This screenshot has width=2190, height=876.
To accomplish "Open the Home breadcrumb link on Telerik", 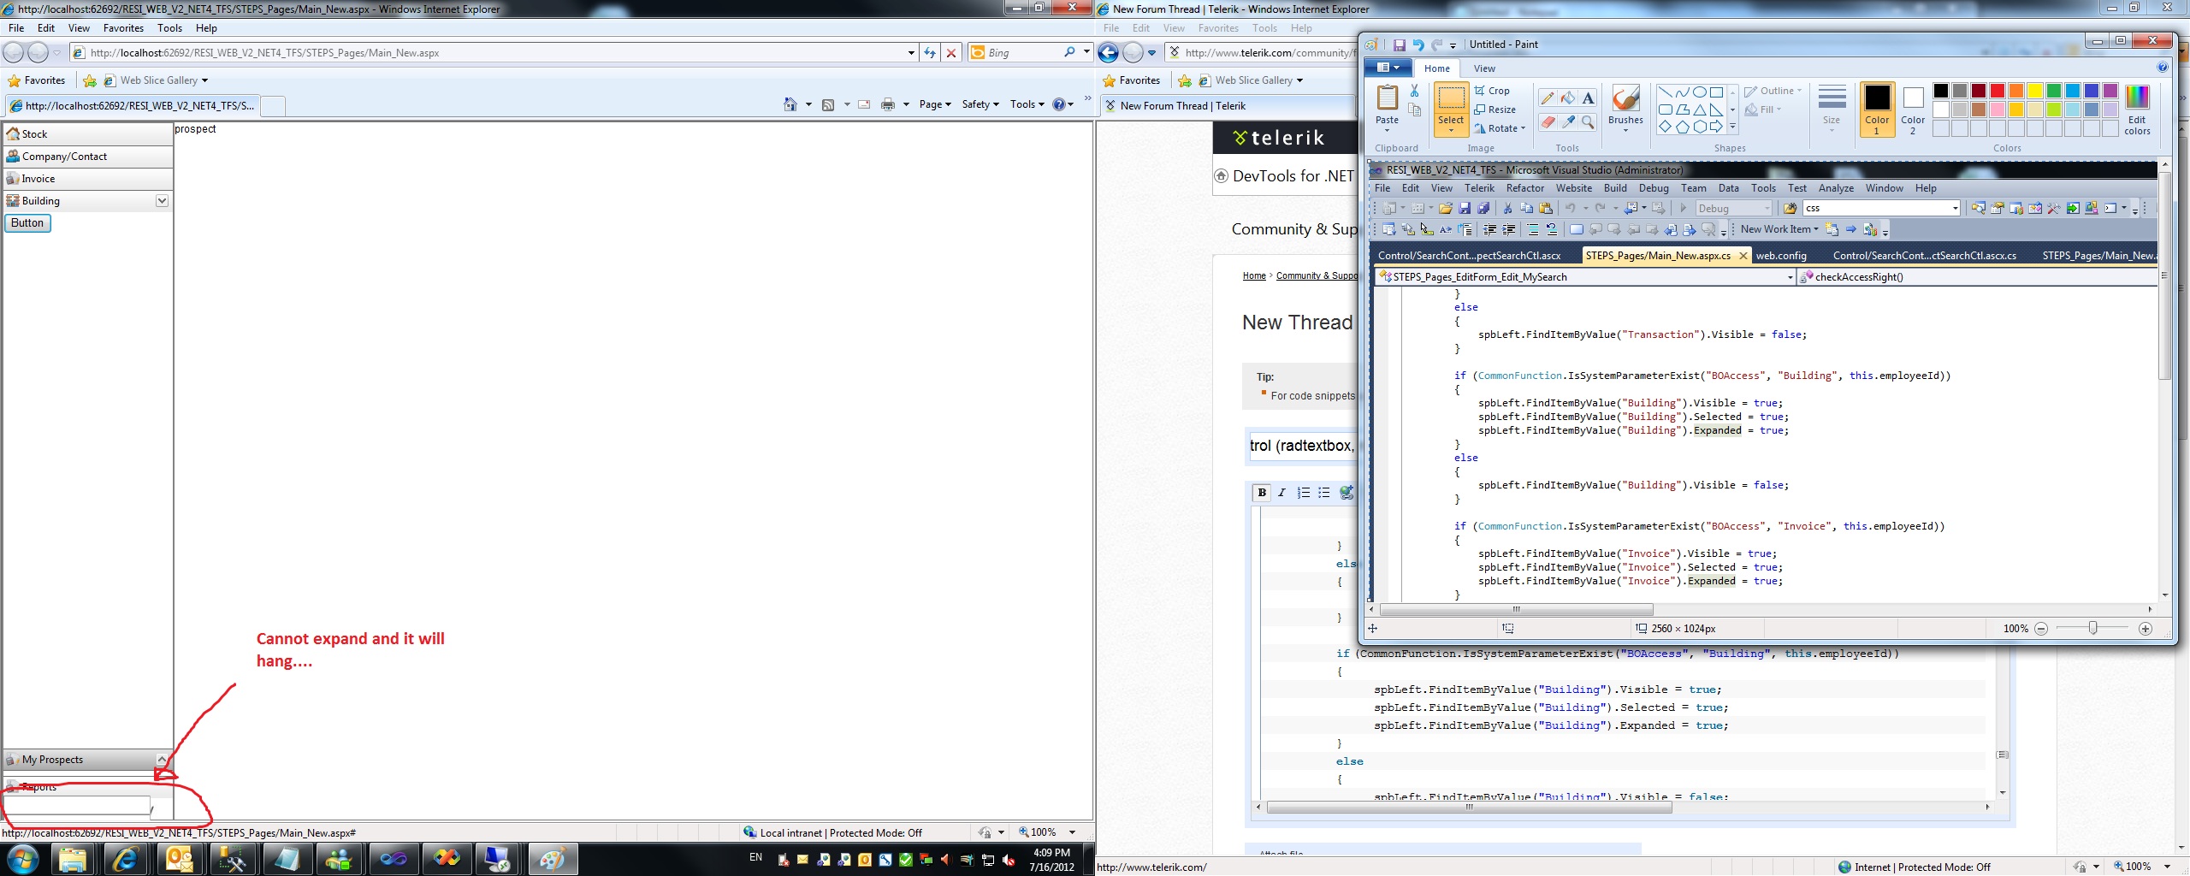I will (x=1253, y=276).
